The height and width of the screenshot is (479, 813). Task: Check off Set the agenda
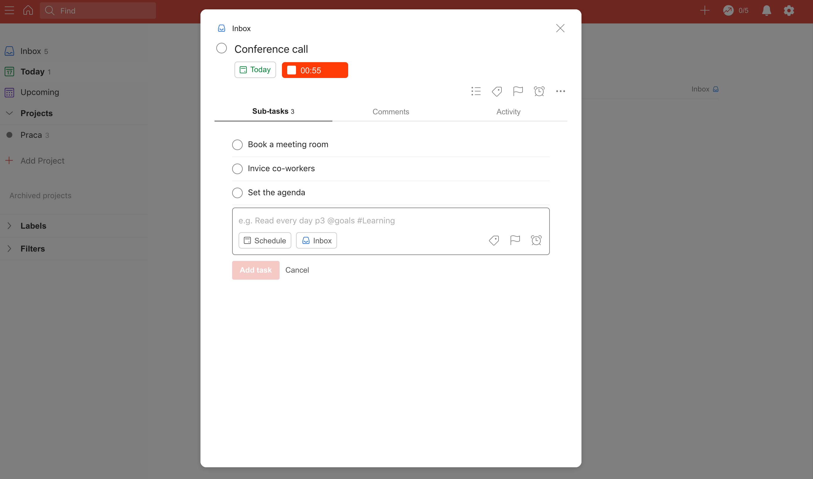[x=237, y=193]
